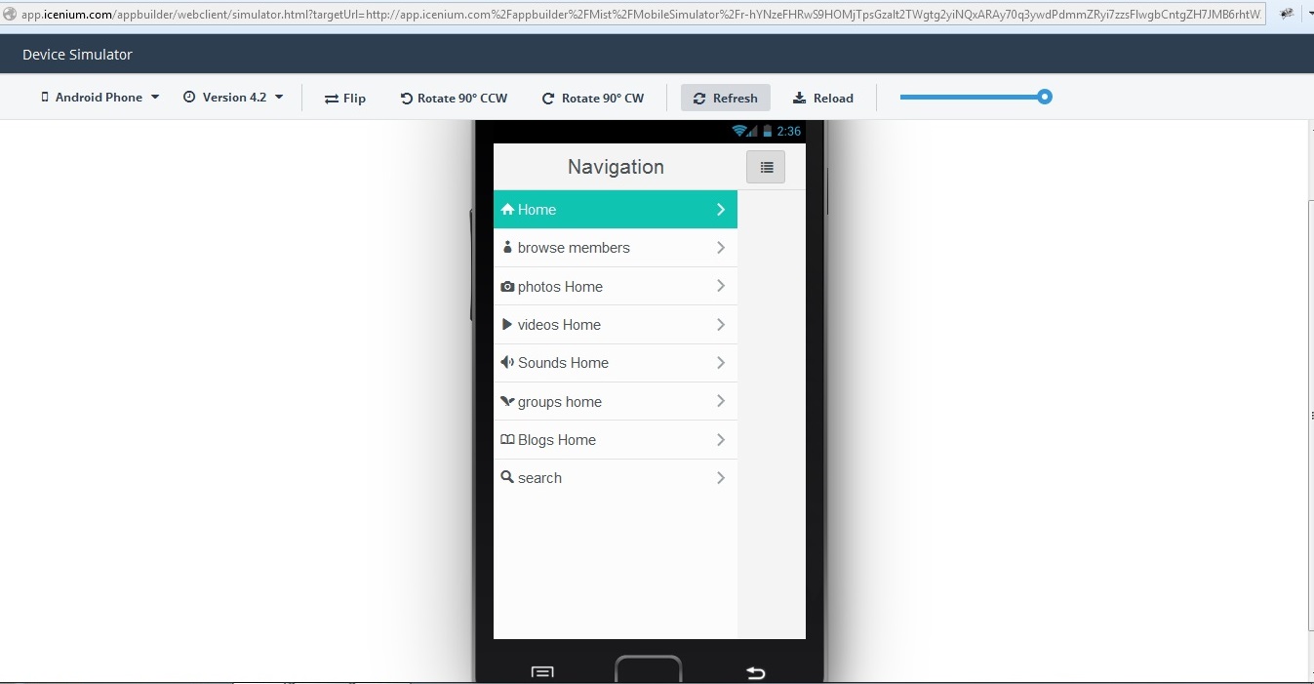Click the chevron on search row
This screenshot has width=1314, height=684.
721,478
